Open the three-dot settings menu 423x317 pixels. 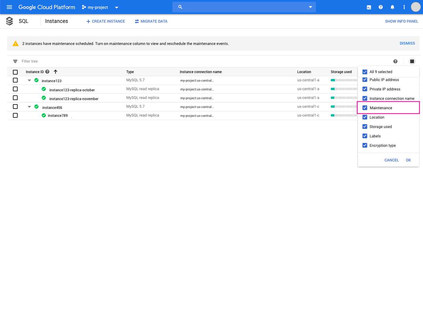pos(404,7)
